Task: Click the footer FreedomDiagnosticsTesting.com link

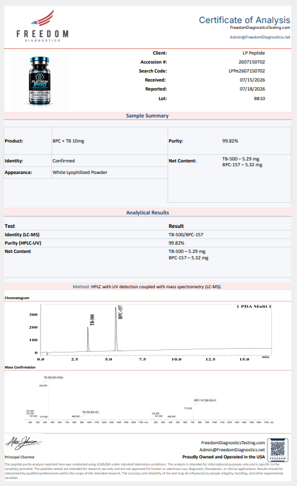Action: click(233, 442)
